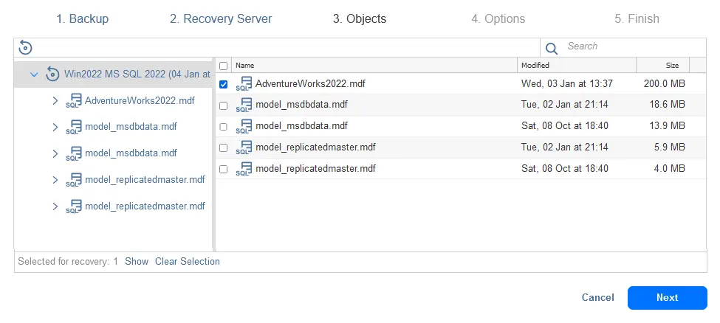Viewport: 720px width, 323px height.
Task: Click modified date in the 18.6 MB row
Action: 565,105
